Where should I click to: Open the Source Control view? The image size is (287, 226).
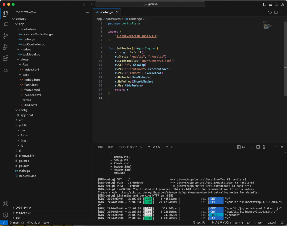[5, 36]
